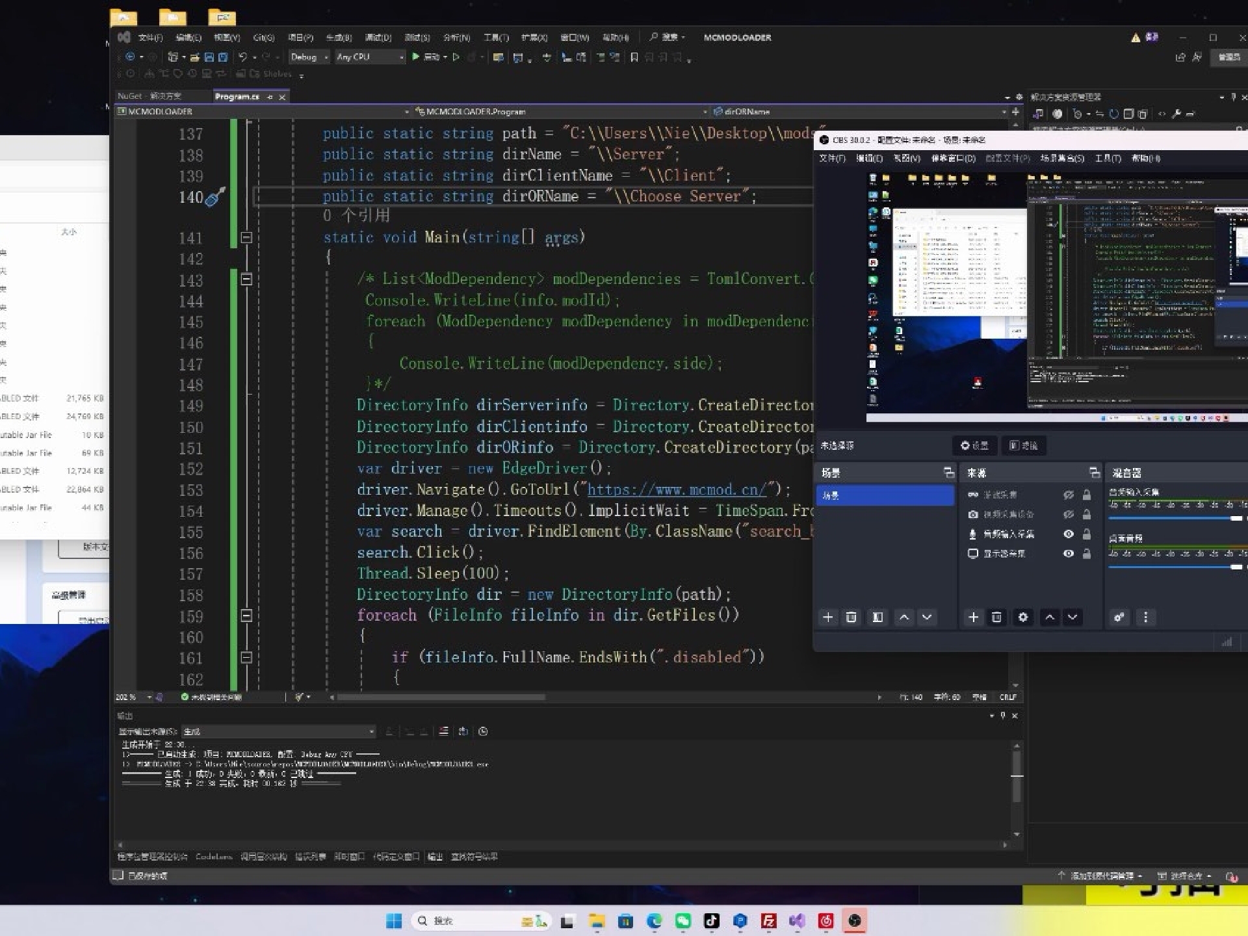This screenshot has width=1248, height=936.
Task: Open scene filters in the OBS scenes toolbar
Action: pyautogui.click(x=877, y=617)
